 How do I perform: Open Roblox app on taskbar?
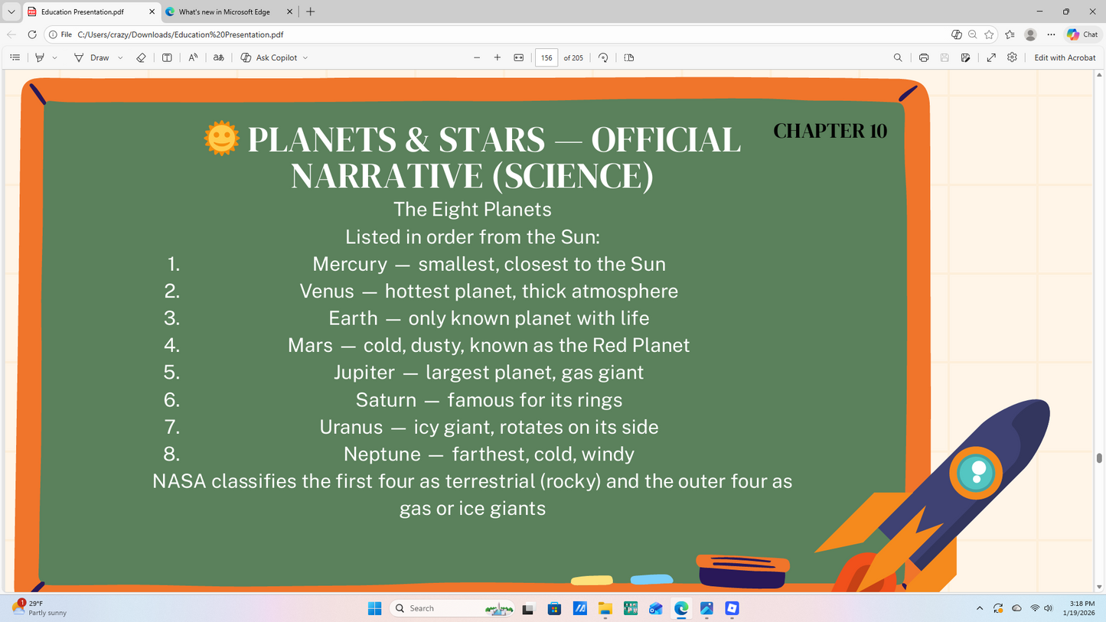732,609
